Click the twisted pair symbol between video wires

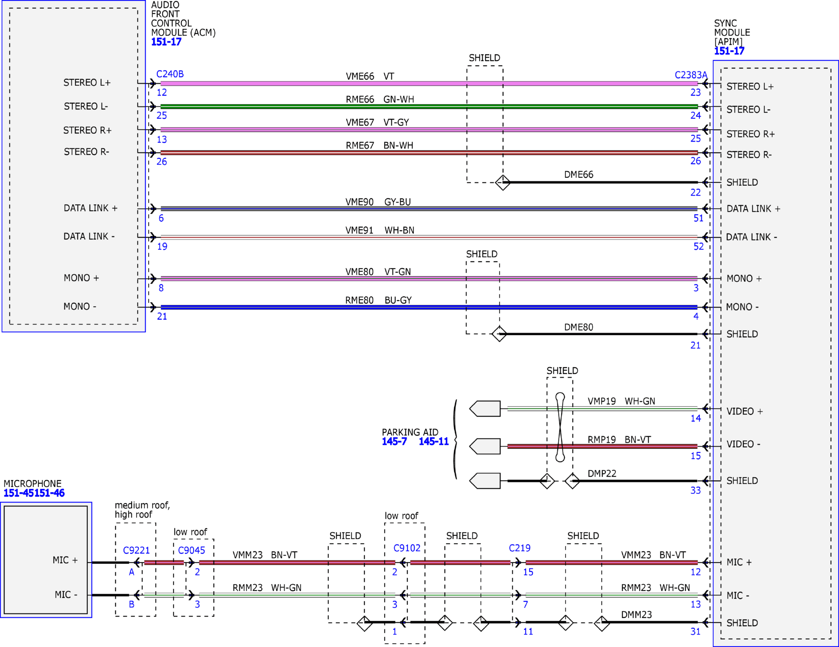pyautogui.click(x=560, y=427)
